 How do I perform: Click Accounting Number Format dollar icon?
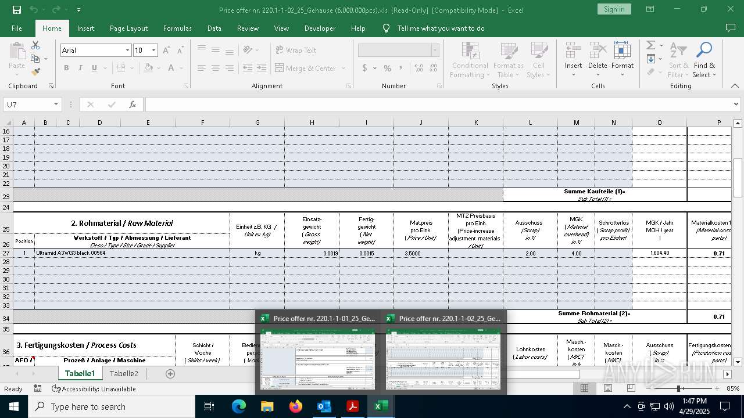click(364, 68)
